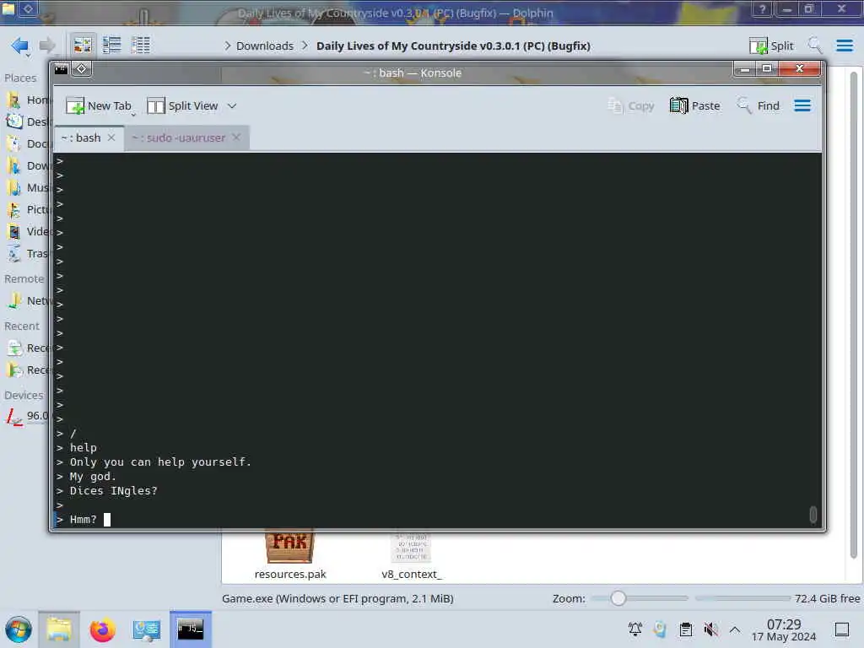
Task: Close the sudo -uauruser tab
Action: 236,138
